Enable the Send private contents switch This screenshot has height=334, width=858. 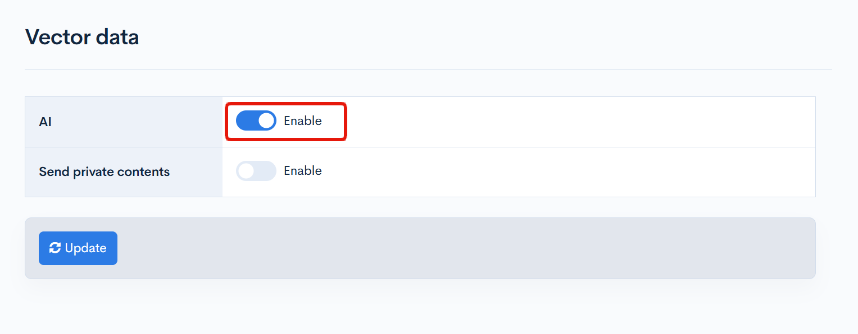(x=256, y=171)
